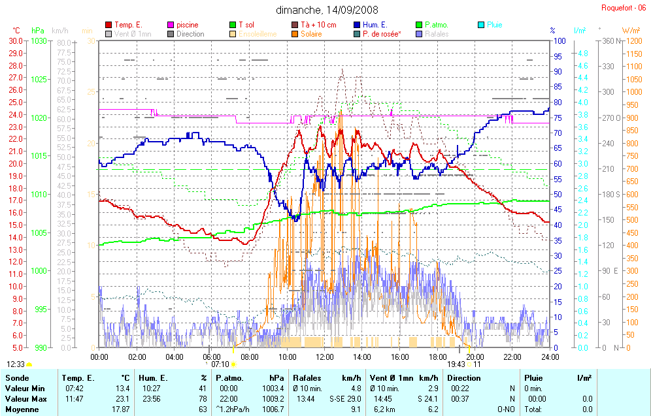651x416 pixels.
Task: Click maximum temperature value 23.1
Action: pos(123,399)
